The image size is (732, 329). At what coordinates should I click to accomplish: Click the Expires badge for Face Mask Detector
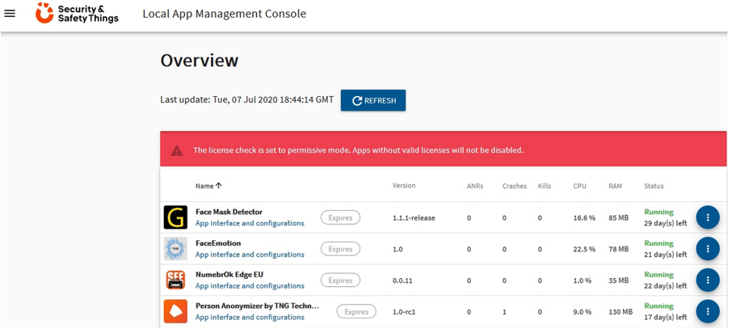340,217
